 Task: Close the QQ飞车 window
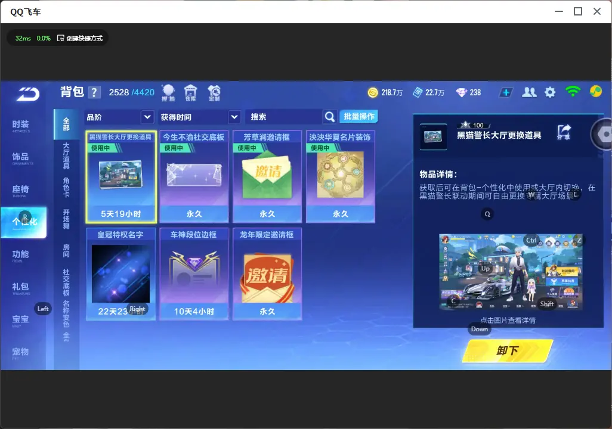[x=597, y=11]
